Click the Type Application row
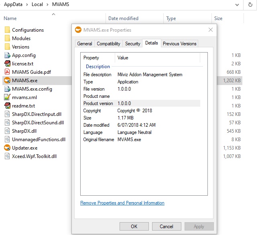Viewport: 260px width, 235px height. 142,82
